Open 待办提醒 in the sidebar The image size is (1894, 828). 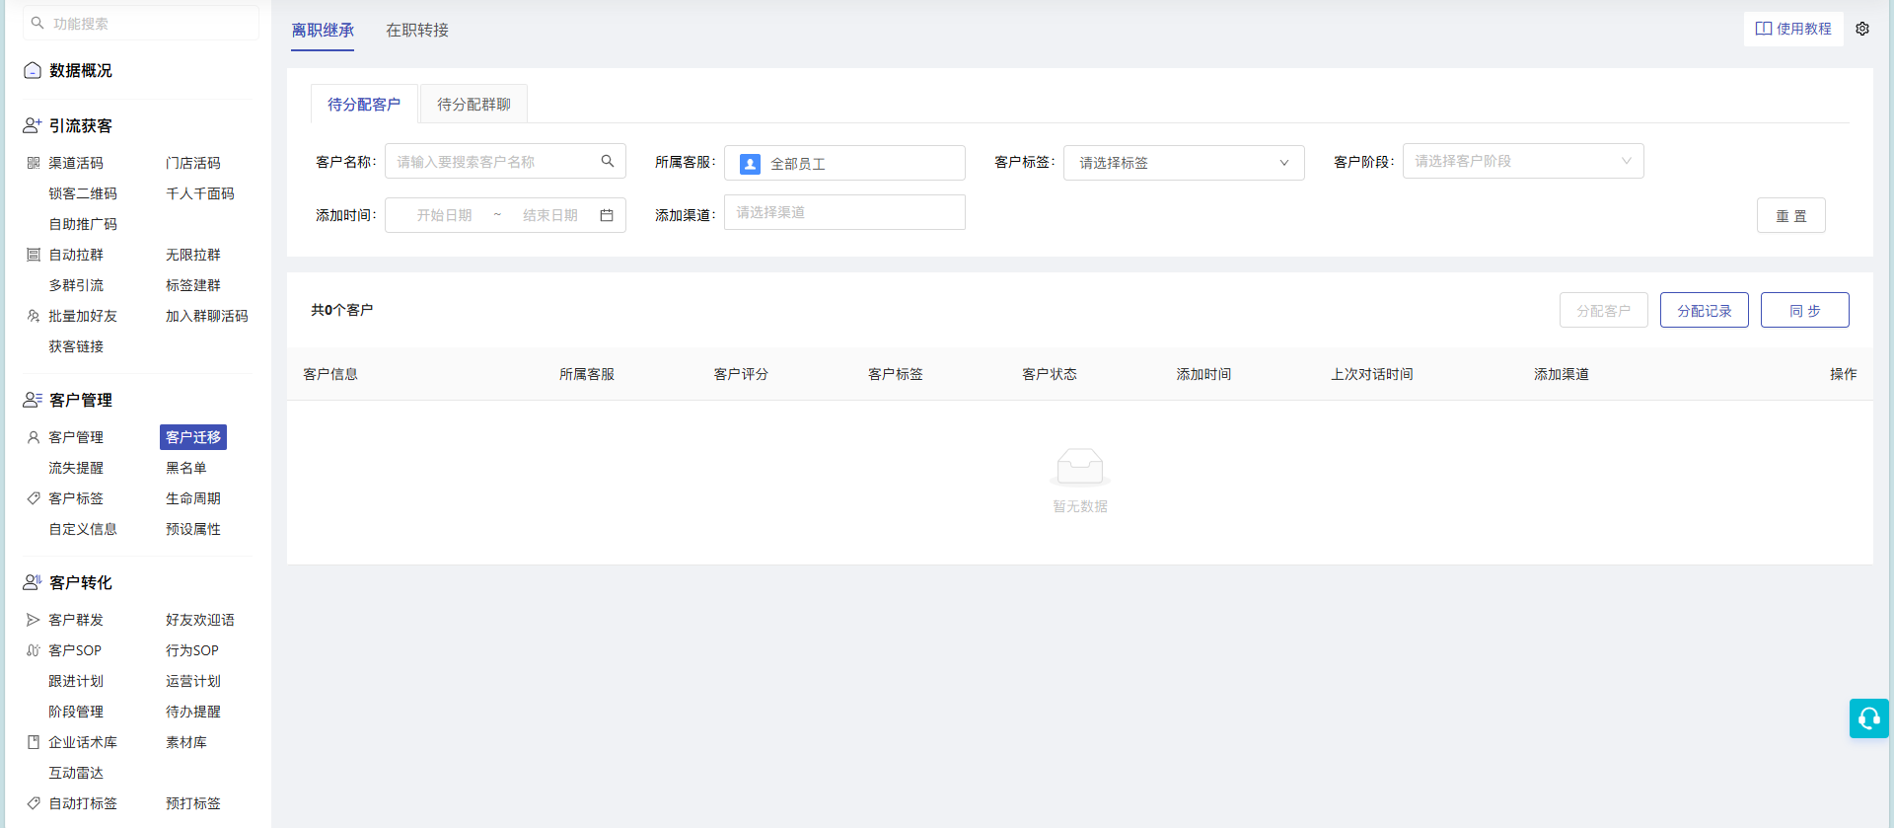click(193, 712)
